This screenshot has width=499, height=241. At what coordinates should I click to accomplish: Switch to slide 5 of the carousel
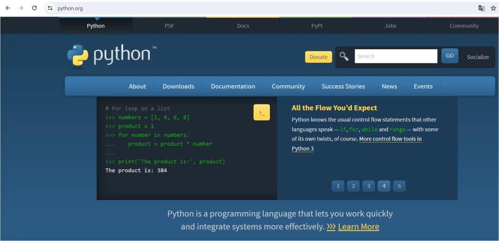pyautogui.click(x=399, y=186)
